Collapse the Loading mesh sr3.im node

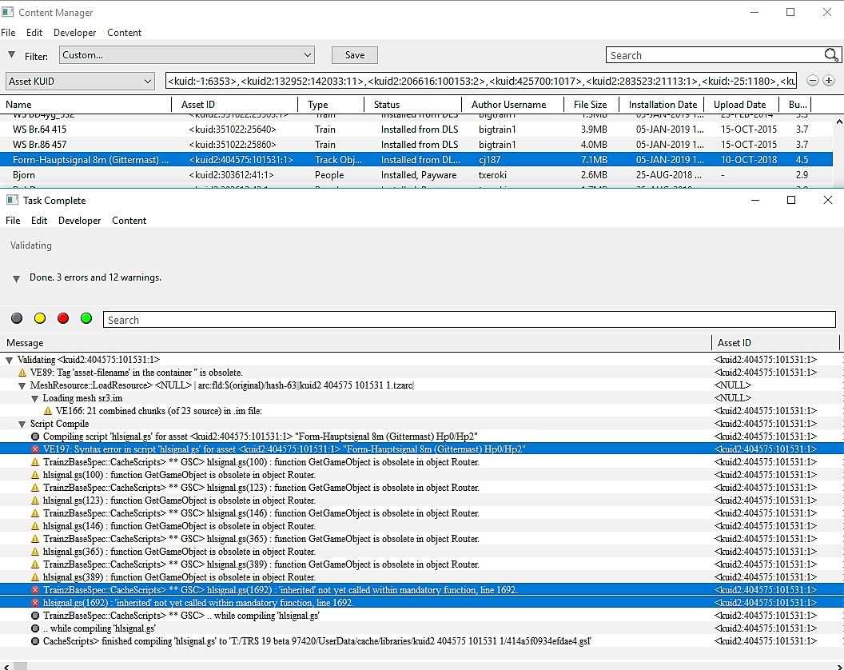[35, 398]
